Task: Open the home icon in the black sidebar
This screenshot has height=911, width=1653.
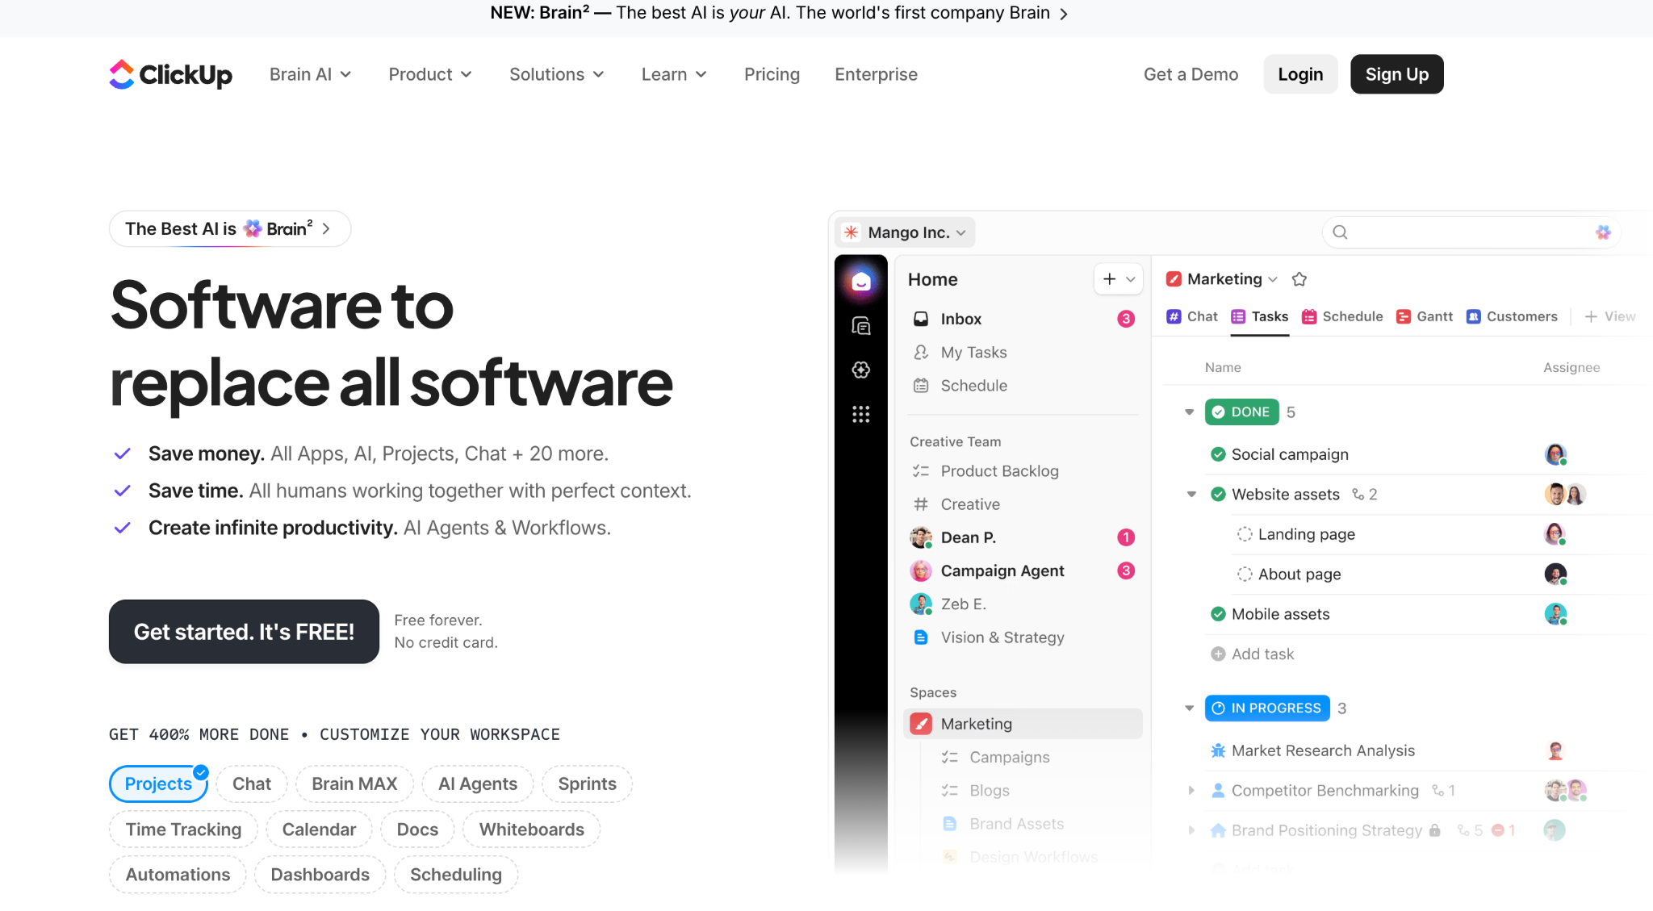Action: click(861, 282)
